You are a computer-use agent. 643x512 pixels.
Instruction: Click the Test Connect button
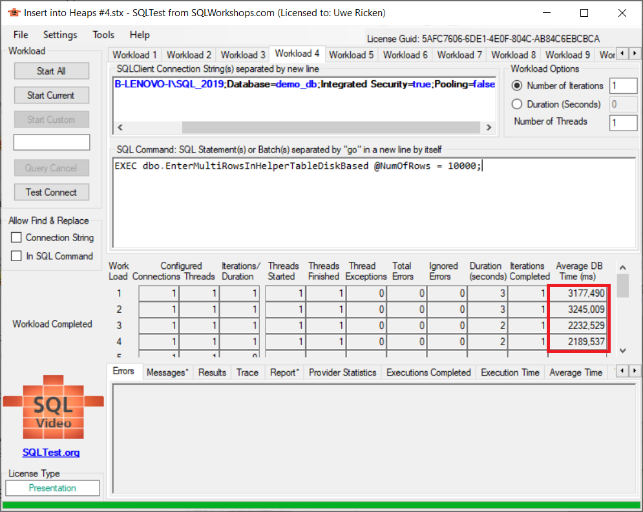coord(51,192)
